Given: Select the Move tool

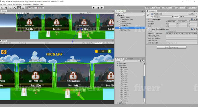Looking at the screenshot, I should tap(6, 8).
